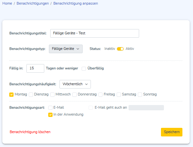Click the Aktiv status label
The height and width of the screenshot is (147, 193).
pyautogui.click(x=130, y=49)
